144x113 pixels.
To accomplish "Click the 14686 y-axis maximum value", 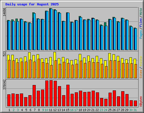I will click(x=4, y=12).
